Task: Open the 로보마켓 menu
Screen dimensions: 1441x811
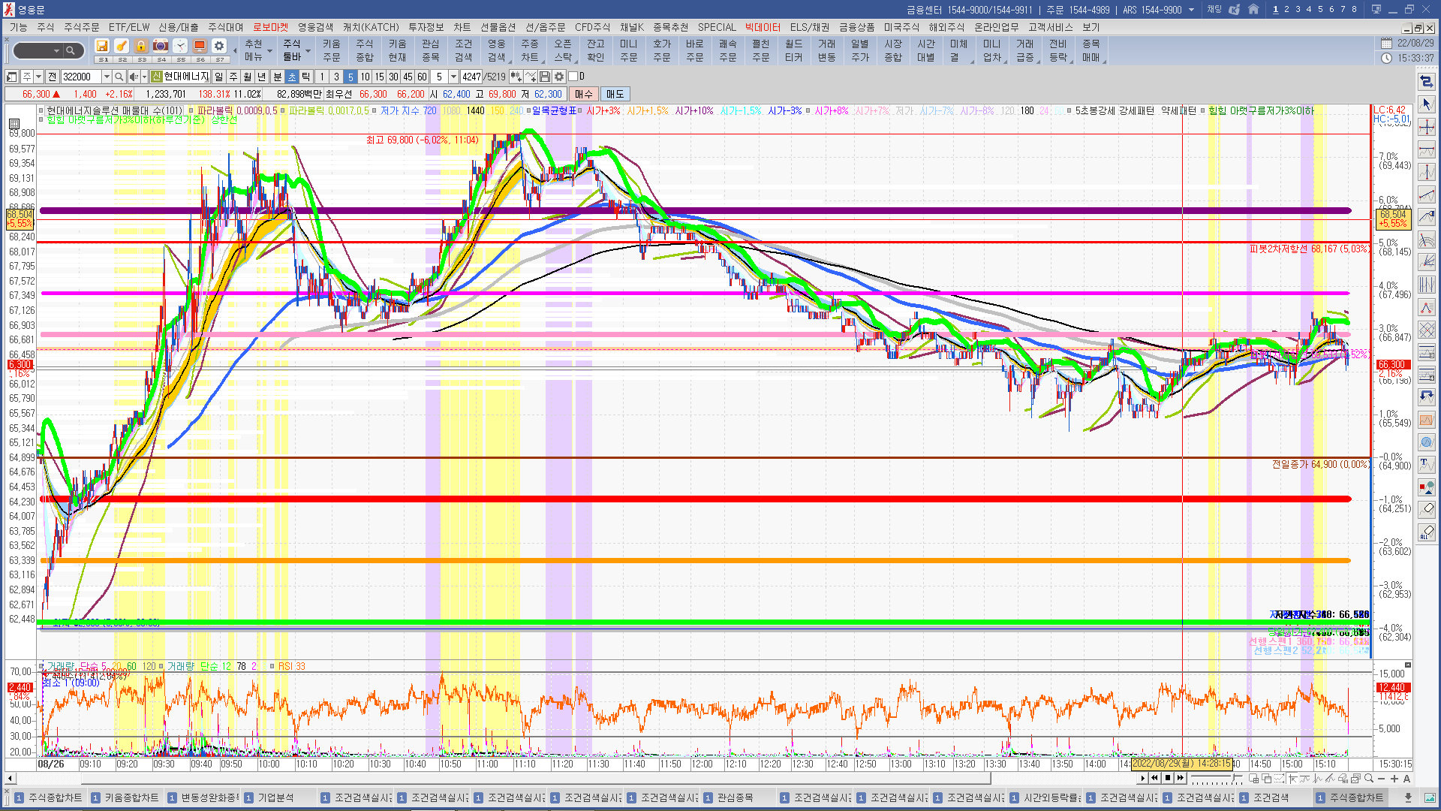Action: [270, 27]
